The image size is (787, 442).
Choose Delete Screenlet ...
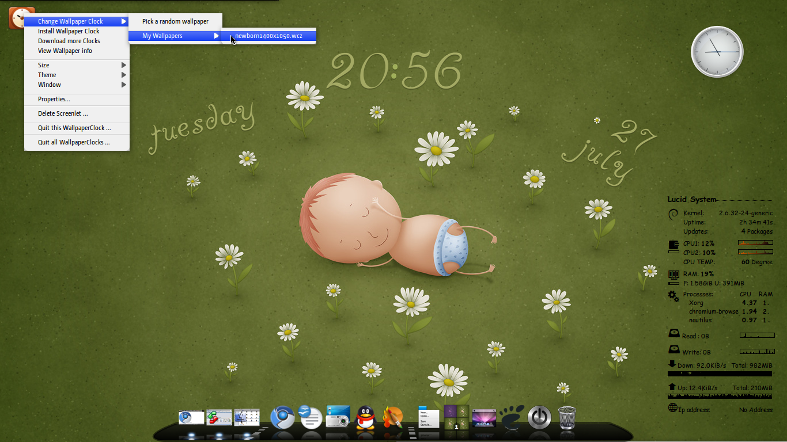coord(77,113)
